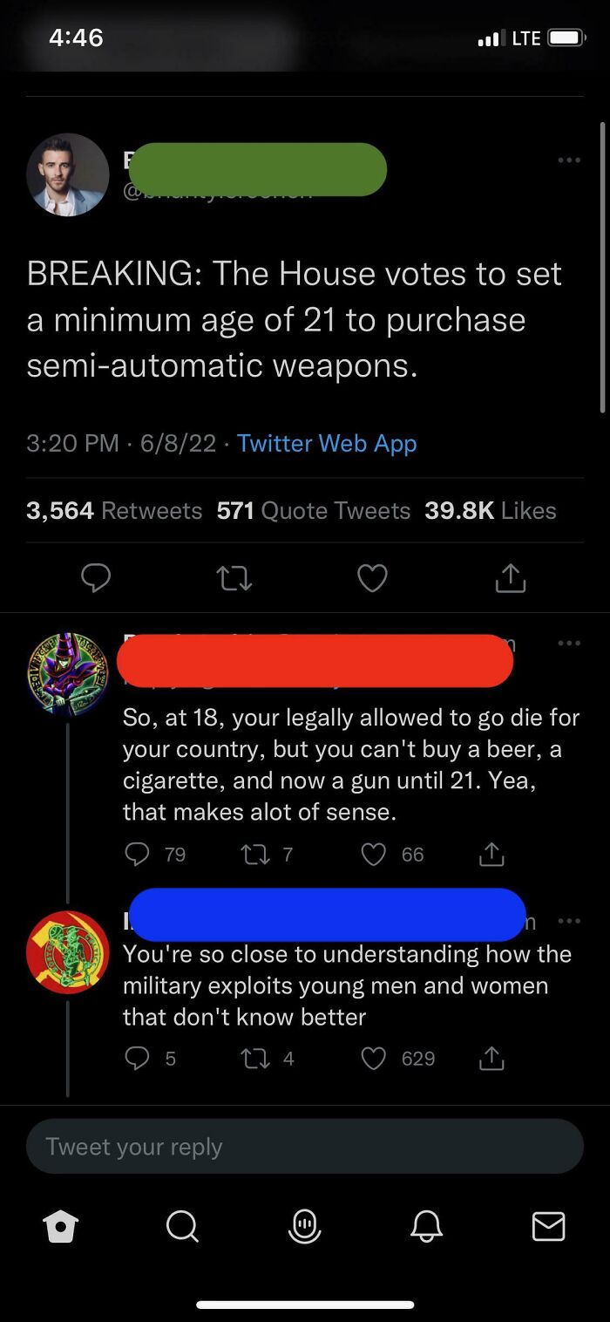
Task: Like the reply with 66 likes
Action: [374, 855]
